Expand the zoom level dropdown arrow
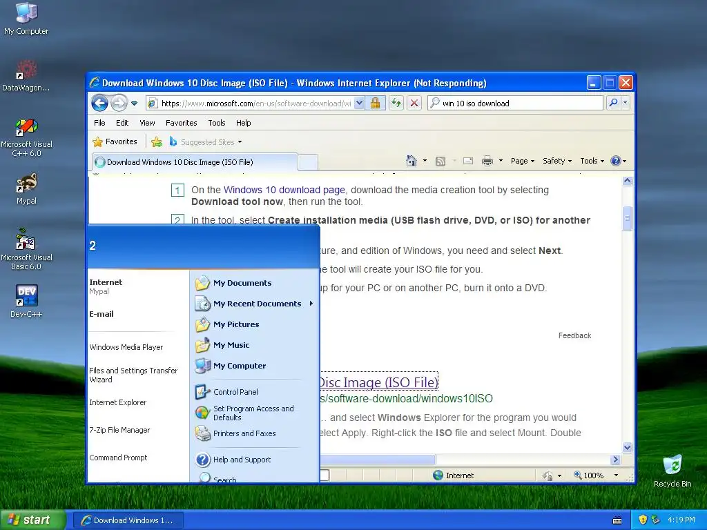 coord(616,475)
